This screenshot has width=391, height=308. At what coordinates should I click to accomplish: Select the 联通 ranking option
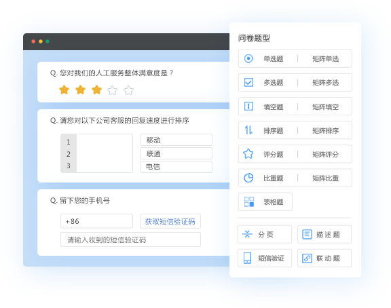click(x=176, y=153)
